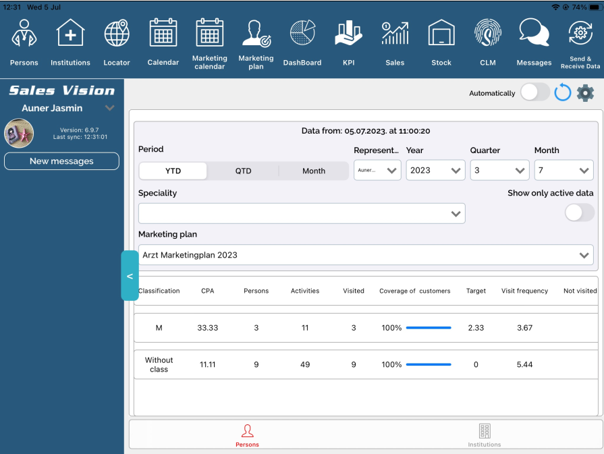
Task: Select the QTD period option
Action: point(243,171)
